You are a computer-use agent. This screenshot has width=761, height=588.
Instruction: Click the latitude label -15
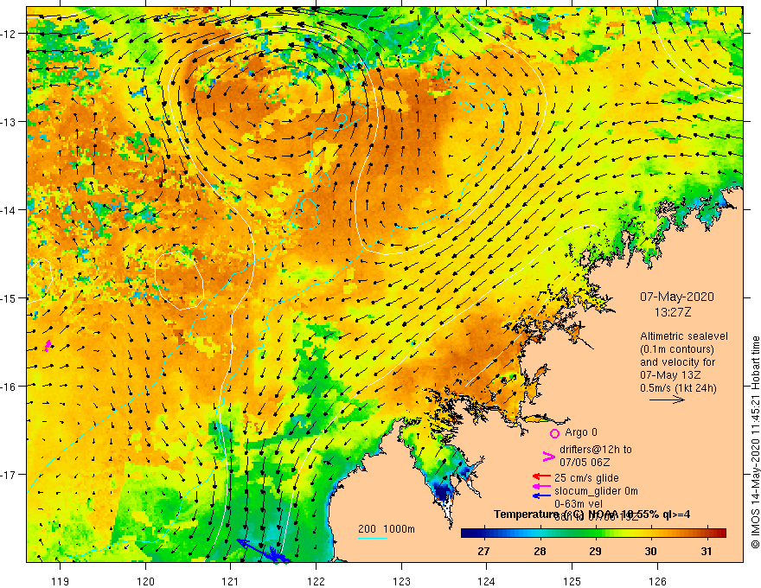click(10, 297)
